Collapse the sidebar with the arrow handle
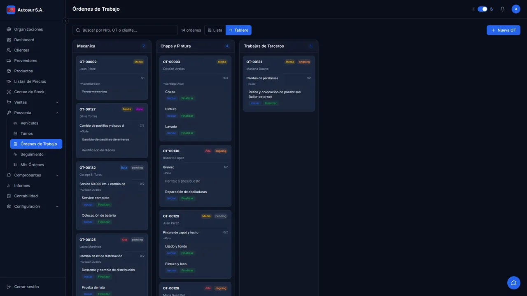Viewport: 527px width, 296px height. coord(65,21)
